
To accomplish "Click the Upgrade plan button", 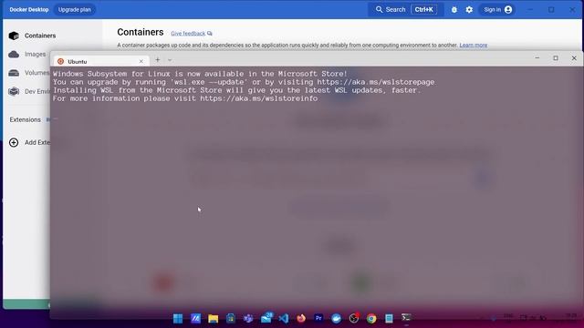I will point(75,10).
